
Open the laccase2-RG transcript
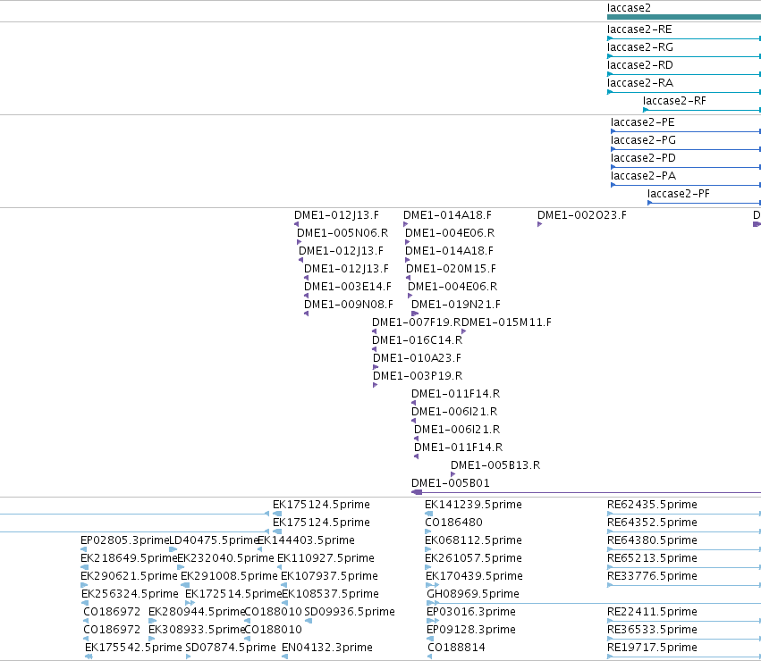(x=639, y=47)
